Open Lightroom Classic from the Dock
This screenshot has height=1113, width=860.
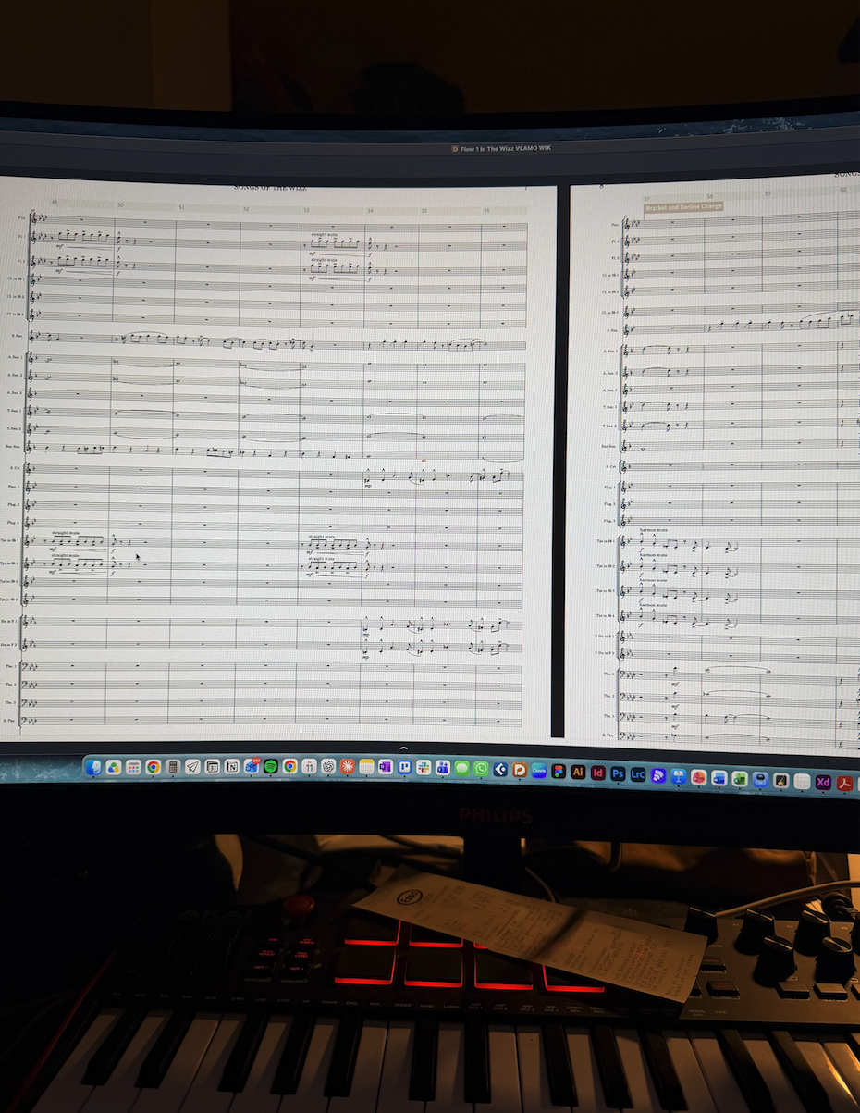[x=638, y=773]
